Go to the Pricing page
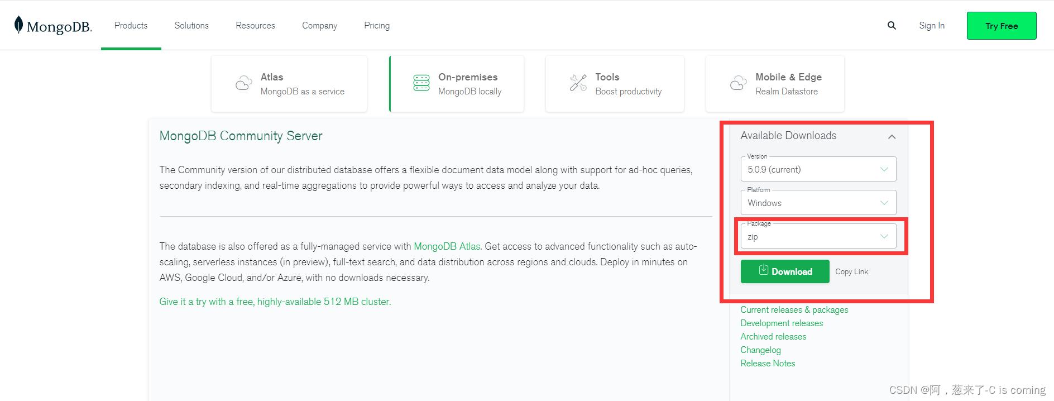Viewport: 1054px width, 401px height. coord(377,26)
